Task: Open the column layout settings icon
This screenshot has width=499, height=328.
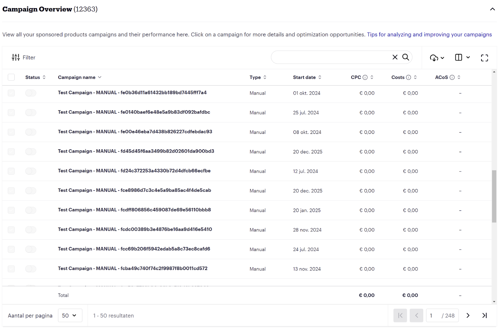Action: click(462, 58)
